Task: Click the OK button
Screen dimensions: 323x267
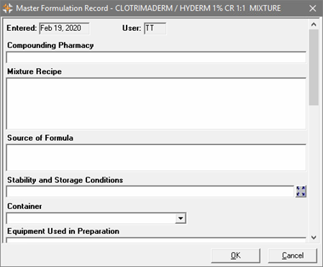Action: point(235,256)
